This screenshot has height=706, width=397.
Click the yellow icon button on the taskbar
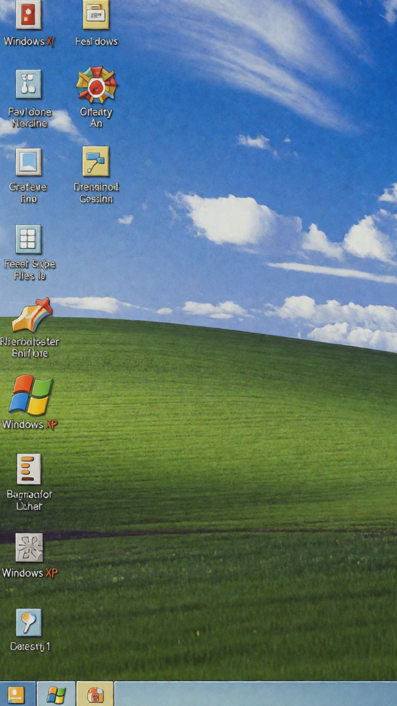pos(17,694)
